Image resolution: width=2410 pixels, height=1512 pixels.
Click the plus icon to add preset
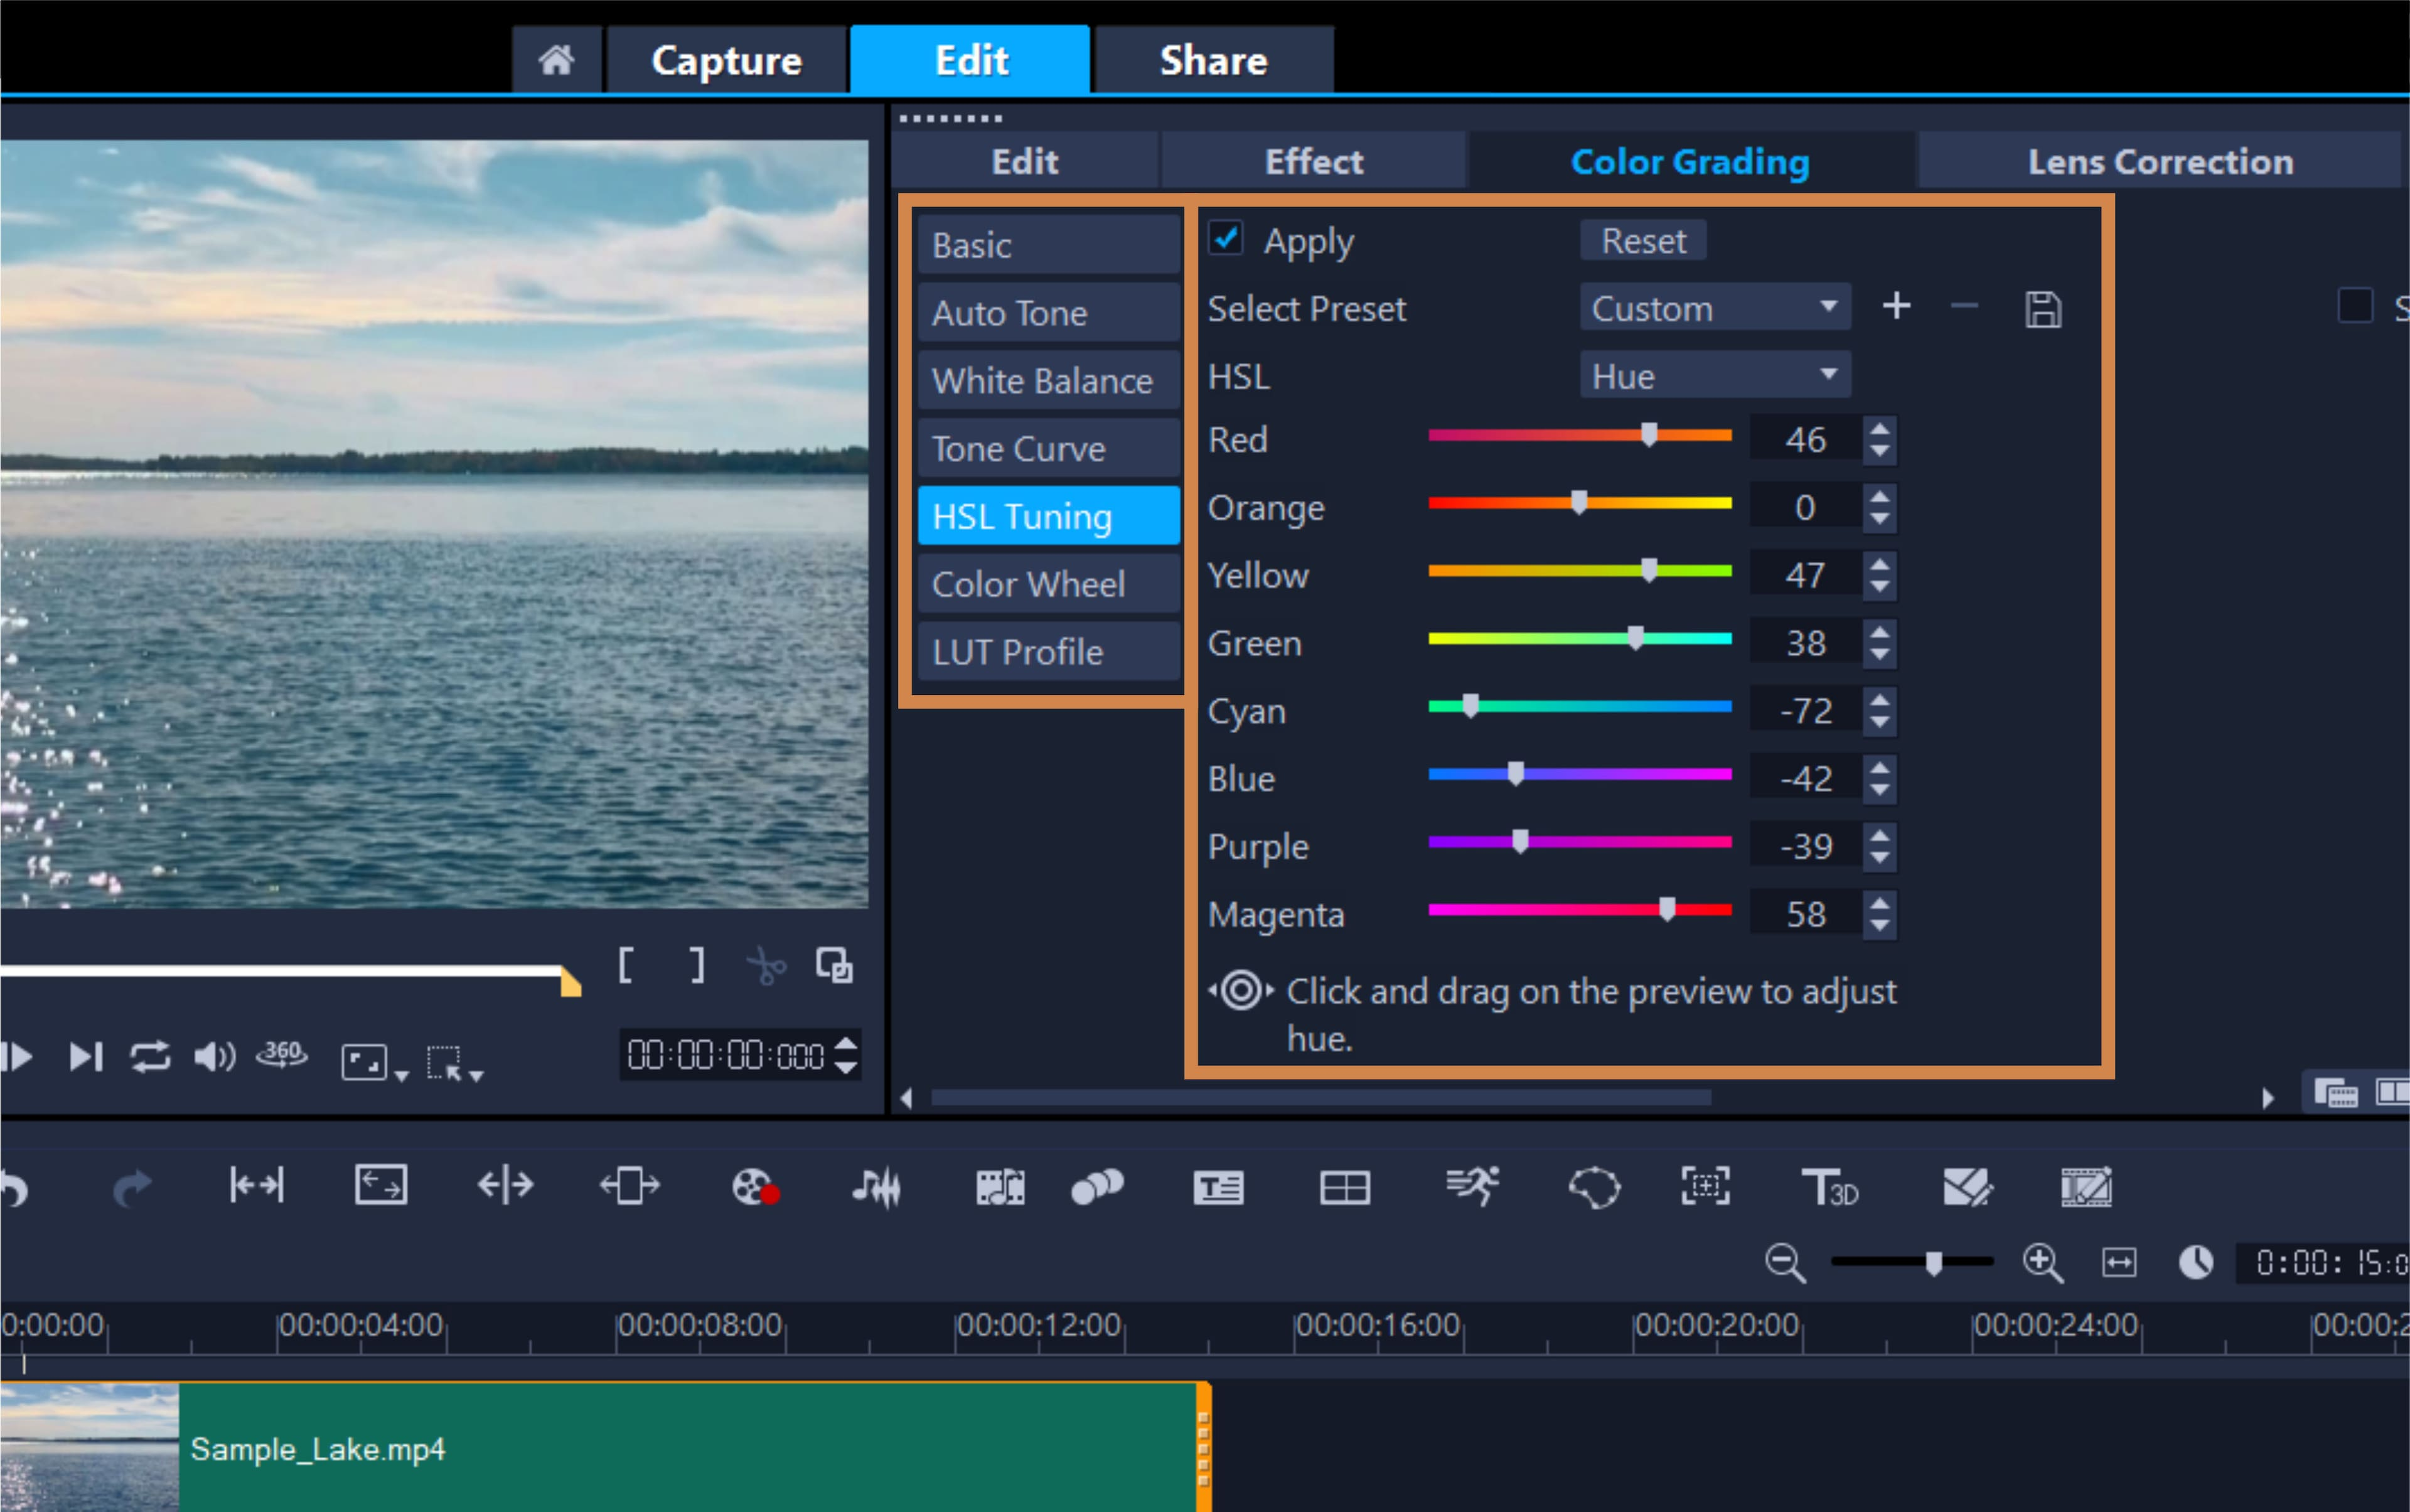click(x=1896, y=306)
